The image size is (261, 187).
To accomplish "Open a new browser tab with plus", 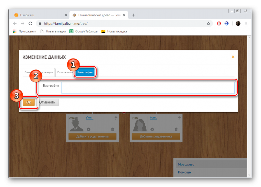I will pos(133,15).
